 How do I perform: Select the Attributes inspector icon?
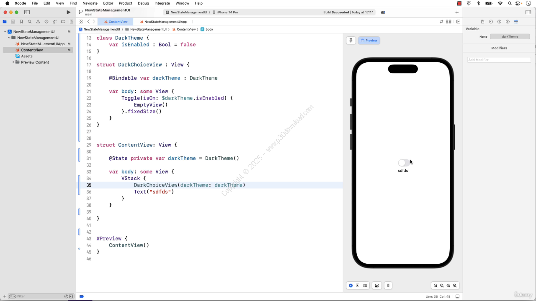click(x=516, y=22)
